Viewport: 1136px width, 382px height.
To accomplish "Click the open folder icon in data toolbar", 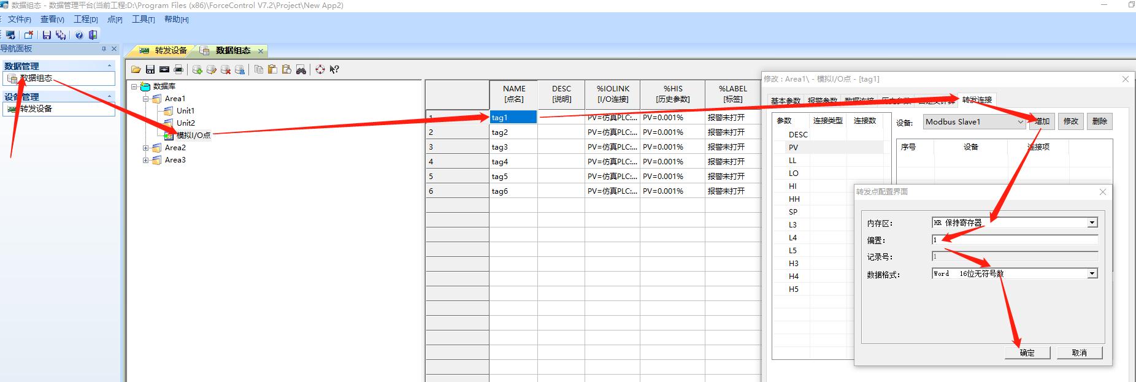I will click(136, 70).
